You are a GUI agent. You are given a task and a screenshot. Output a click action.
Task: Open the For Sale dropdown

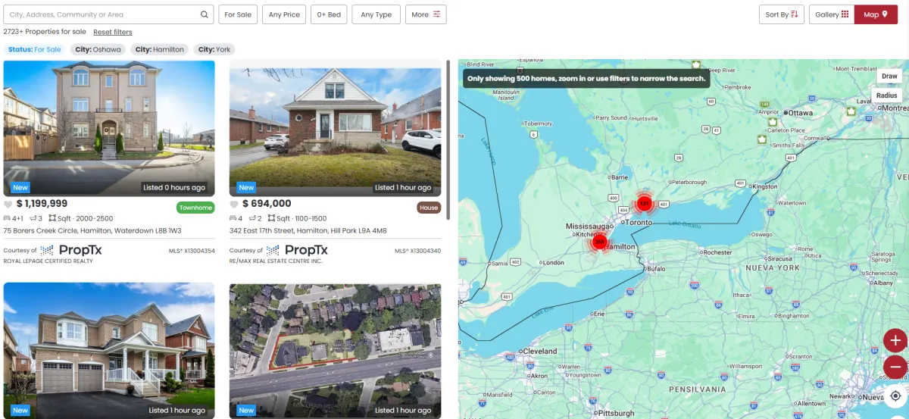coord(238,14)
